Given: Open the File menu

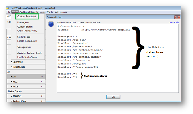Looking at the screenshot, I should 8,12.
